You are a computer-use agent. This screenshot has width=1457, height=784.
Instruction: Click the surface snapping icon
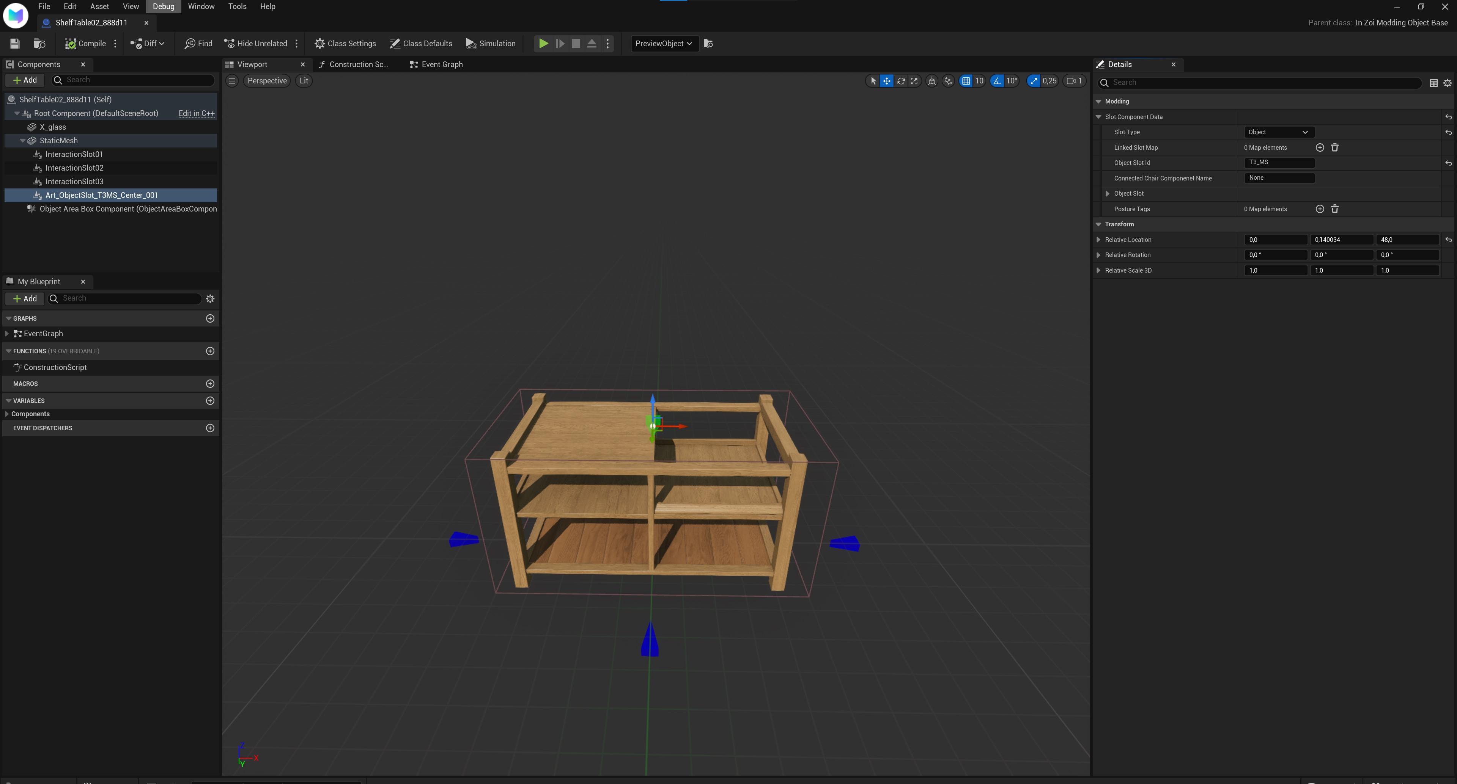point(949,81)
